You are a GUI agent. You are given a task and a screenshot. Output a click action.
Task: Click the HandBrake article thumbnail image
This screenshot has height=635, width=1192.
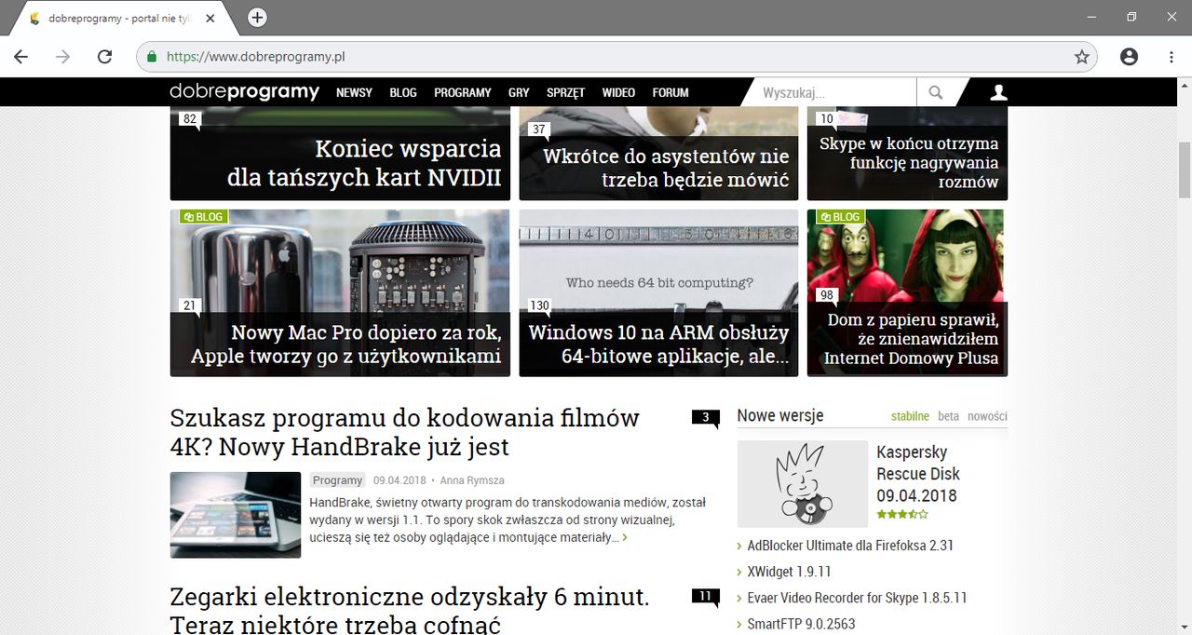tap(236, 515)
